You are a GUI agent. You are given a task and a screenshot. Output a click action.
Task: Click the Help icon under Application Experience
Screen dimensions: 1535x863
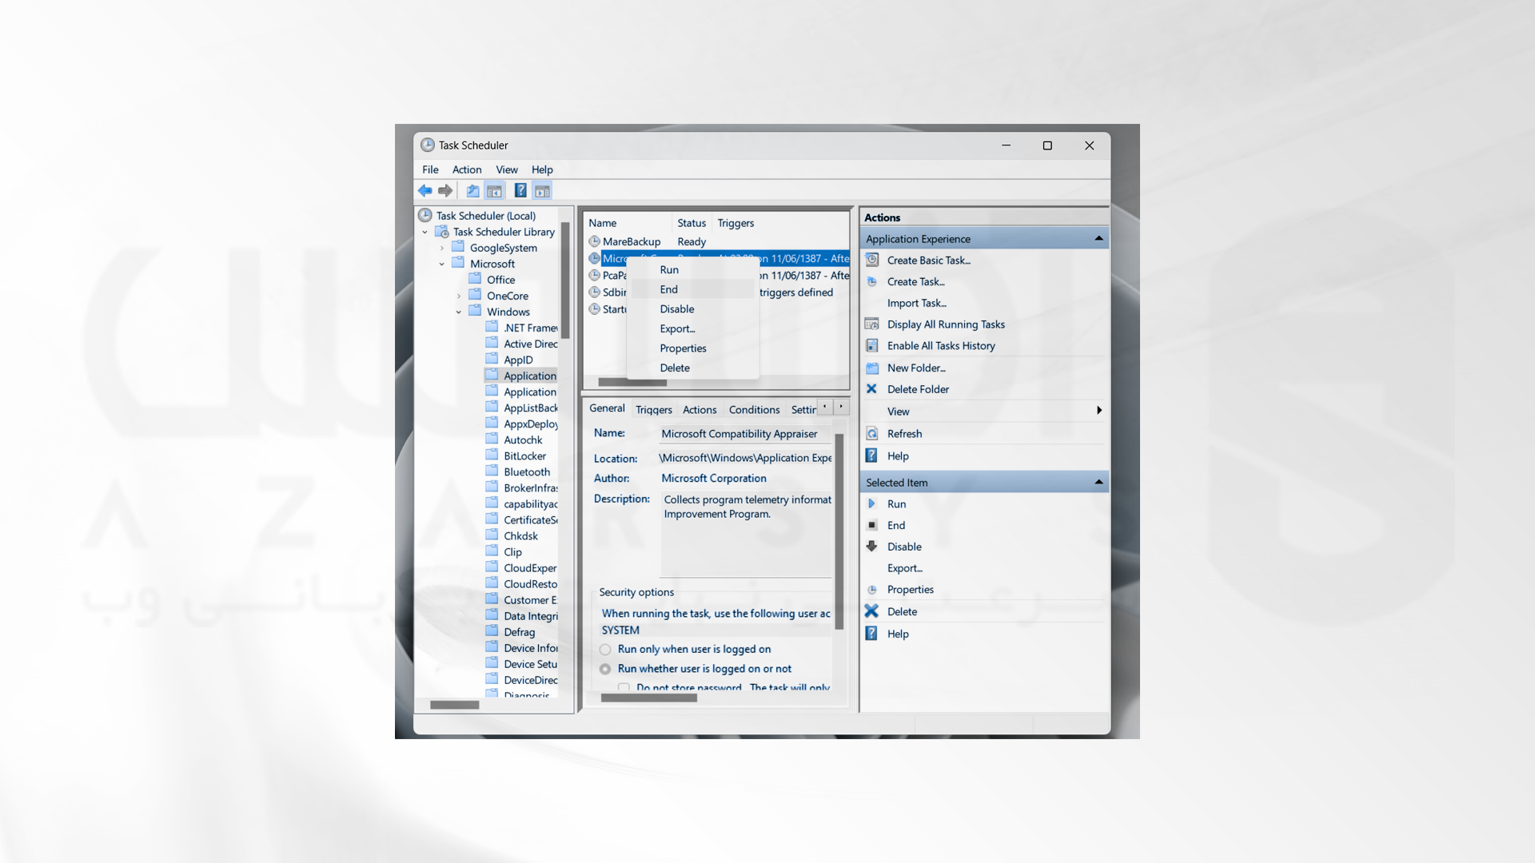[x=872, y=455]
